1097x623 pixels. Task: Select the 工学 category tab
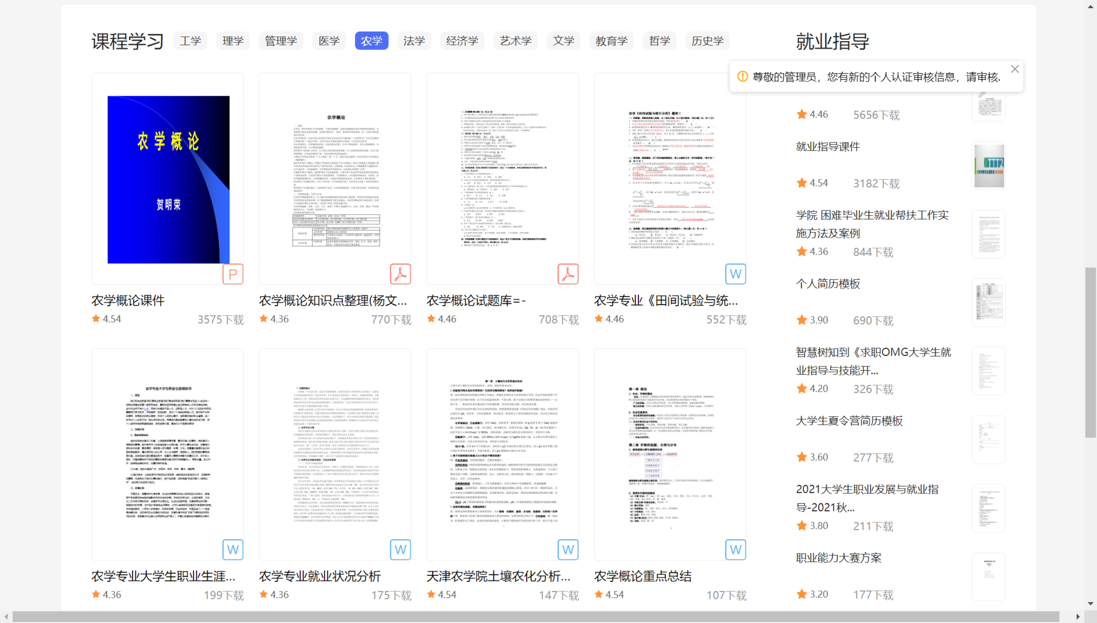(190, 41)
